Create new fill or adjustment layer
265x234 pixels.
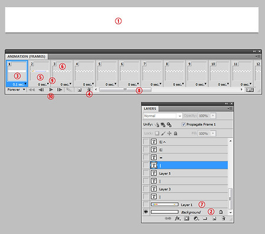pos(196,218)
